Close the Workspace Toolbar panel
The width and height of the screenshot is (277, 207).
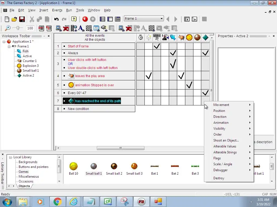pyautogui.click(x=49, y=36)
